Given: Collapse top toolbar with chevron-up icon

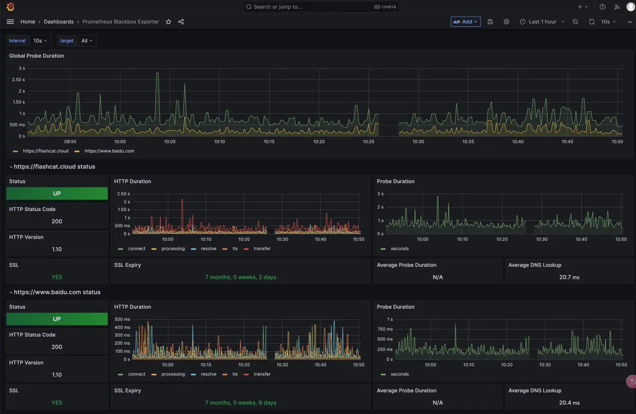Looking at the screenshot, I should click(630, 22).
